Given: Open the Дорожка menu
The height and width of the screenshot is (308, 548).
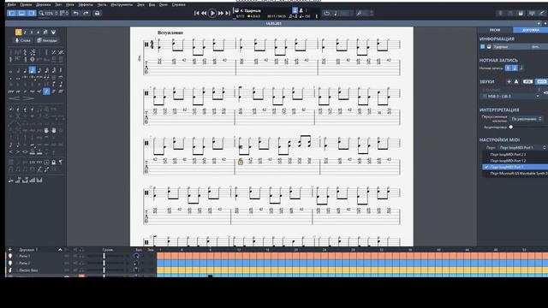Looking at the screenshot, I should (x=44, y=4).
